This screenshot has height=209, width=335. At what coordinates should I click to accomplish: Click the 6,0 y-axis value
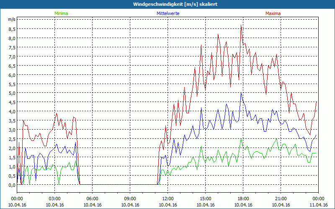pyautogui.click(x=12, y=75)
